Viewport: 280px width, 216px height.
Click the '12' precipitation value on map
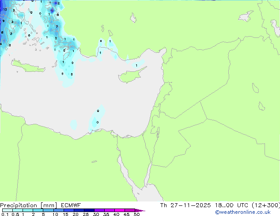click(5, 9)
